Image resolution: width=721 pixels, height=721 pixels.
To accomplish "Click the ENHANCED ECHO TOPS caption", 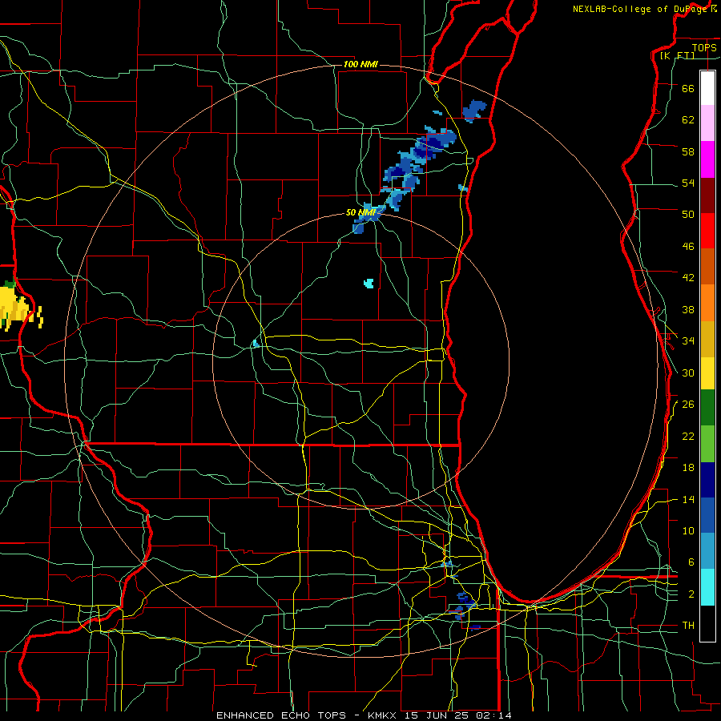I will pos(281,715).
